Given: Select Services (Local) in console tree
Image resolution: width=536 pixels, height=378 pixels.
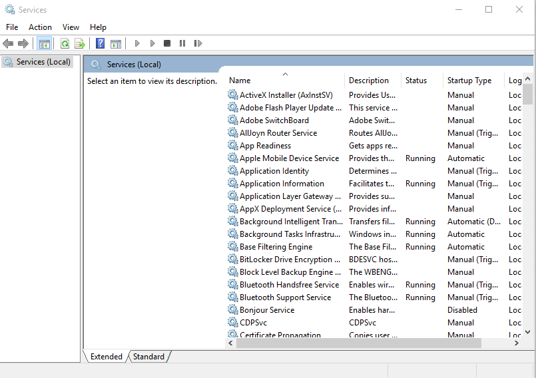Looking at the screenshot, I should [x=37, y=62].
